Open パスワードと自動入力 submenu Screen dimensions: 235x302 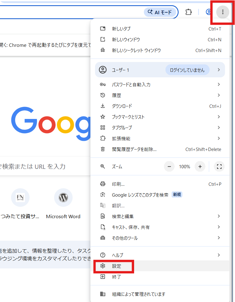click(x=160, y=84)
